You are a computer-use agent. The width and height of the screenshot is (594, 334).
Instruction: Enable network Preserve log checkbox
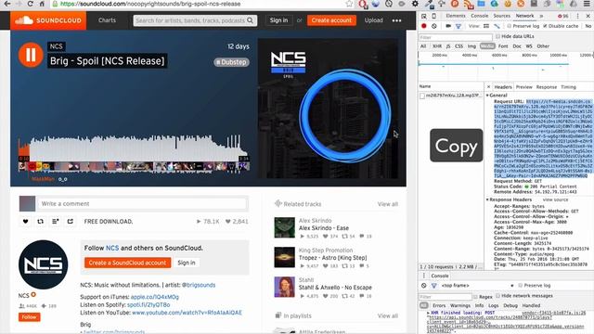tap(510, 26)
